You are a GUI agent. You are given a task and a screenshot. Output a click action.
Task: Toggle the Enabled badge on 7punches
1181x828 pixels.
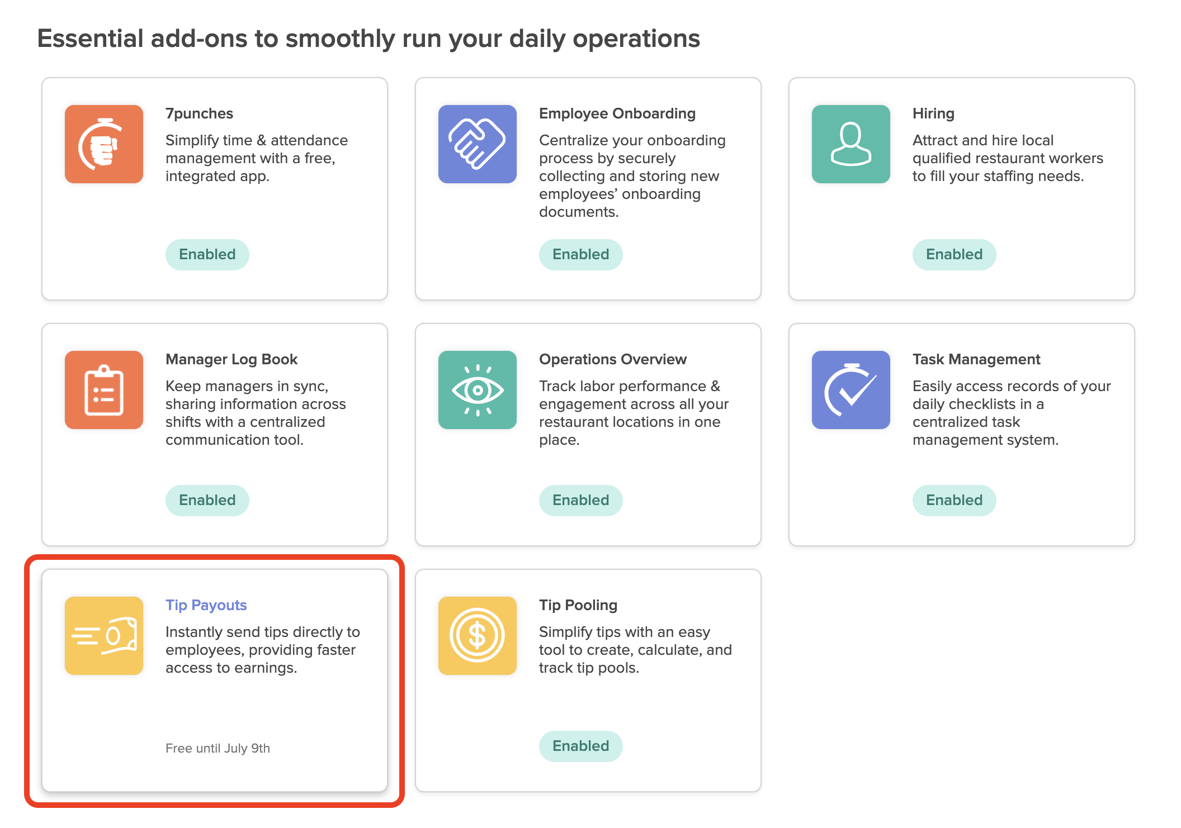click(207, 254)
